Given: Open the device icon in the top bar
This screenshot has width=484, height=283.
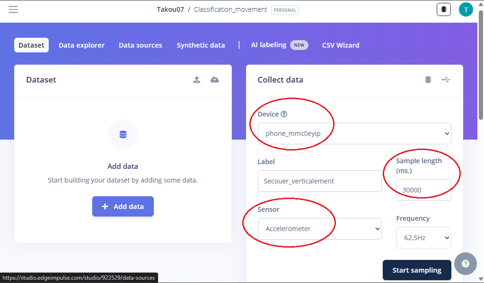Looking at the screenshot, I should [x=443, y=9].
